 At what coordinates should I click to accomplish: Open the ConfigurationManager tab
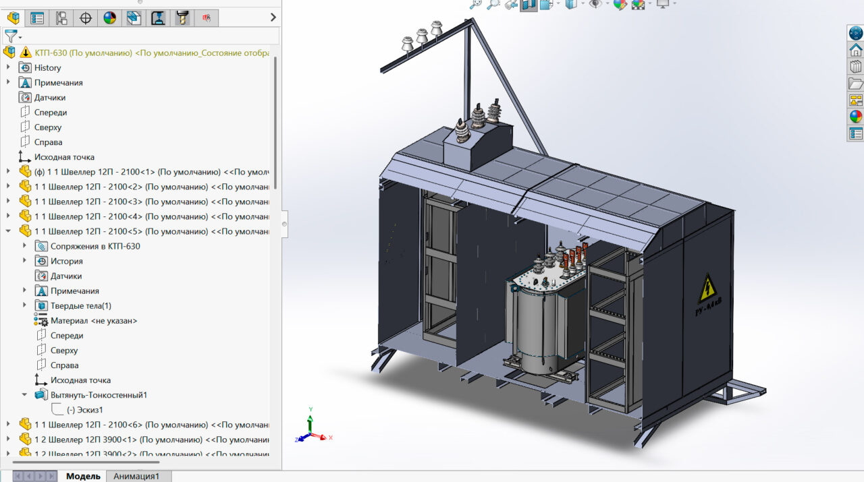pos(61,18)
